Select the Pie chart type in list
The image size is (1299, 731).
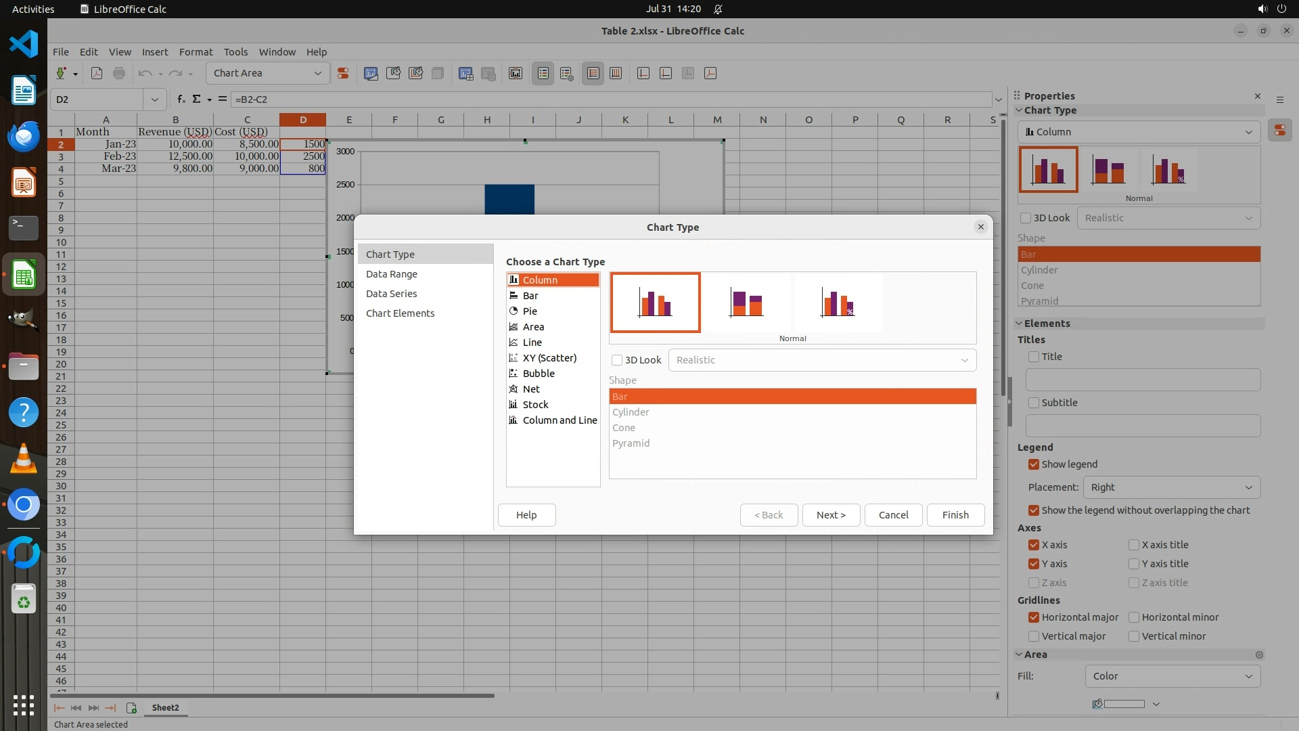point(530,311)
